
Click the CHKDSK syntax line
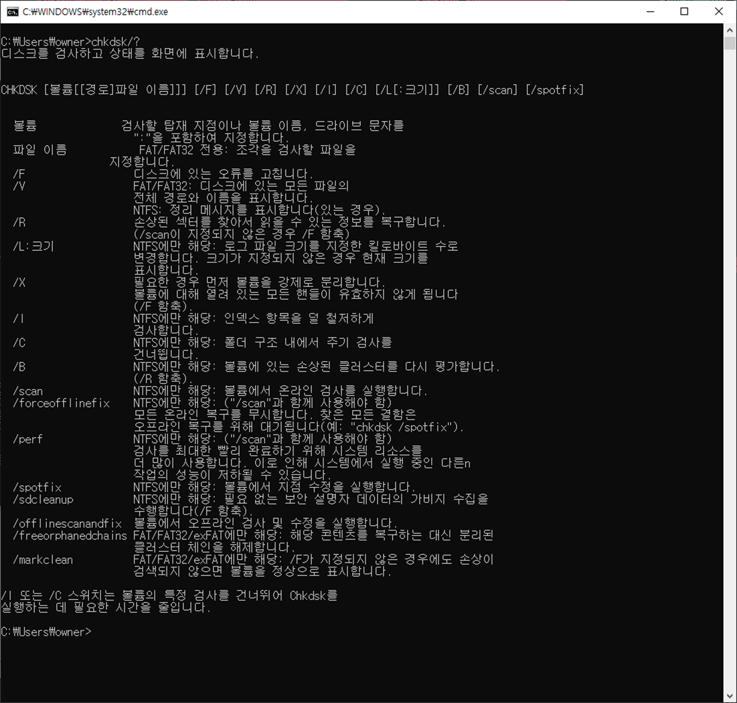pyautogui.click(x=292, y=90)
